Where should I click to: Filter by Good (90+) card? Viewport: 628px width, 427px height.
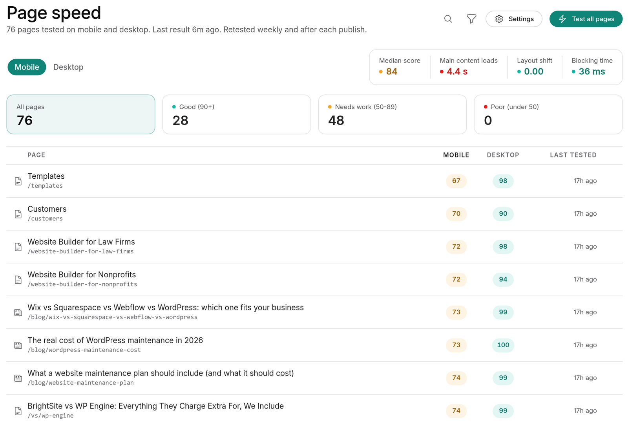[x=237, y=114]
